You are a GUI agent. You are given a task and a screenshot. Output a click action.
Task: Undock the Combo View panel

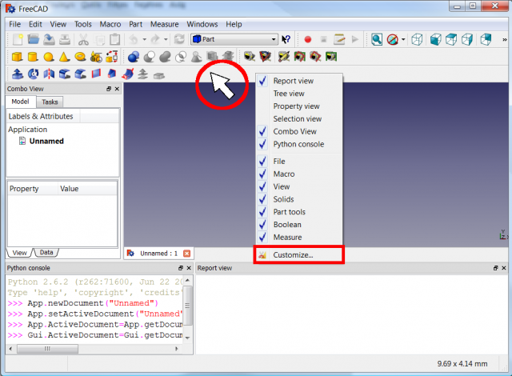tap(109, 89)
